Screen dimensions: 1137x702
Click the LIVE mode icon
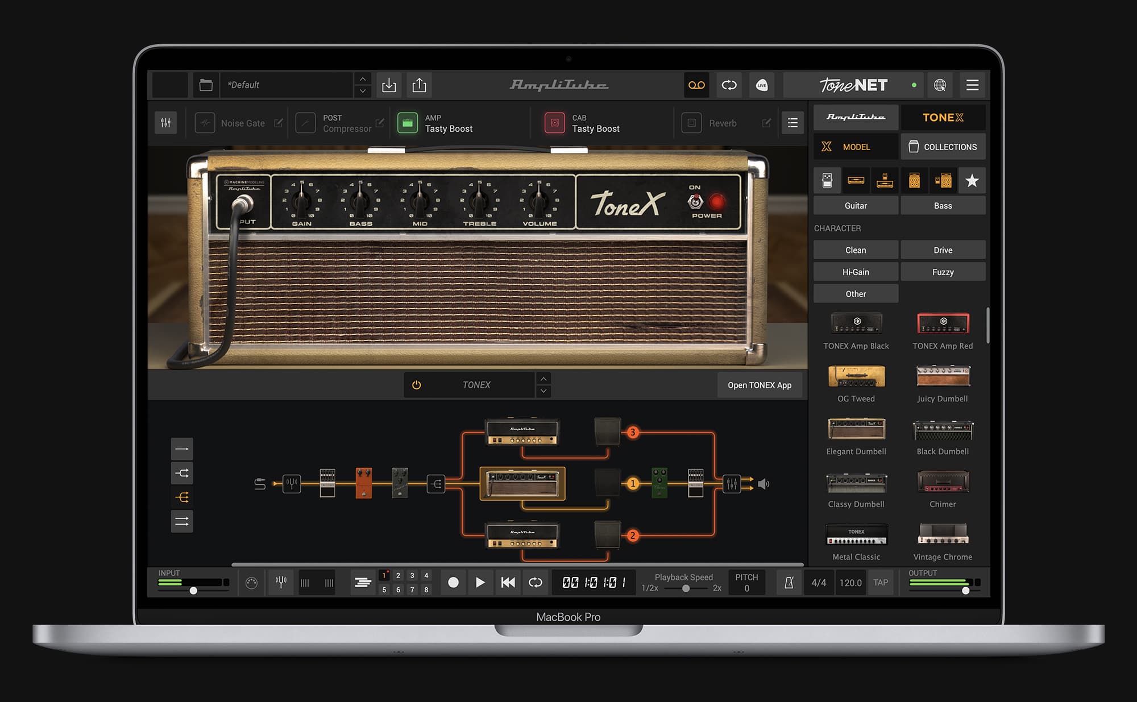(761, 85)
